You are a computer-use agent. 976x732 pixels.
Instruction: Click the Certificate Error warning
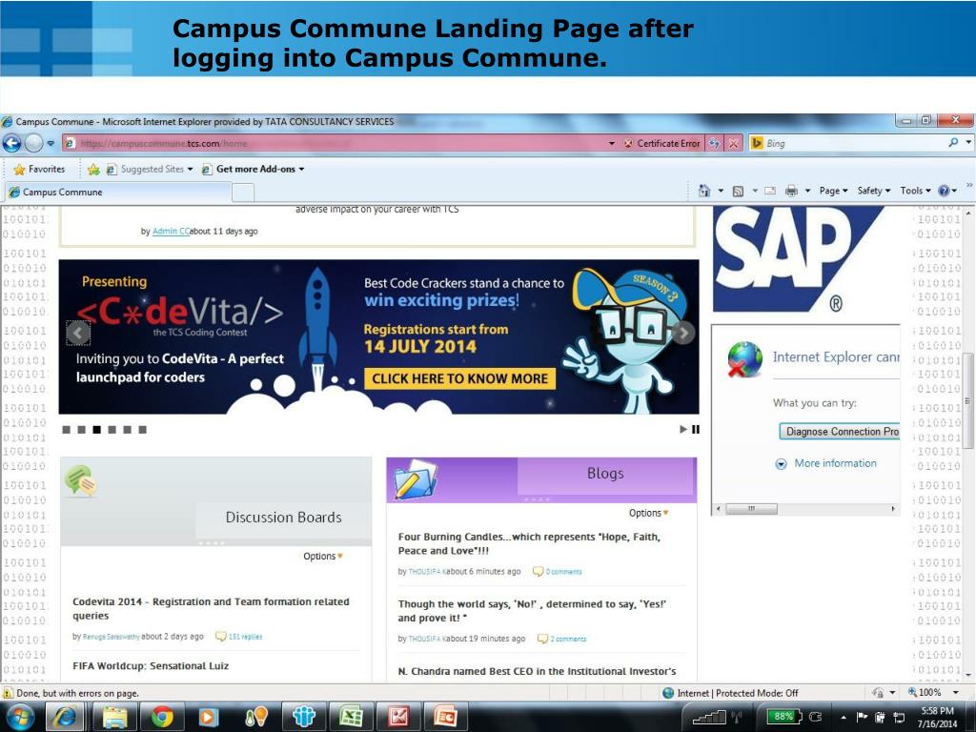[x=661, y=143]
